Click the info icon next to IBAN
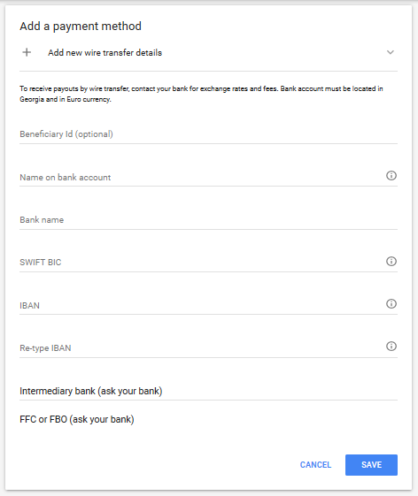Viewport: 418px width, 496px height. [391, 304]
